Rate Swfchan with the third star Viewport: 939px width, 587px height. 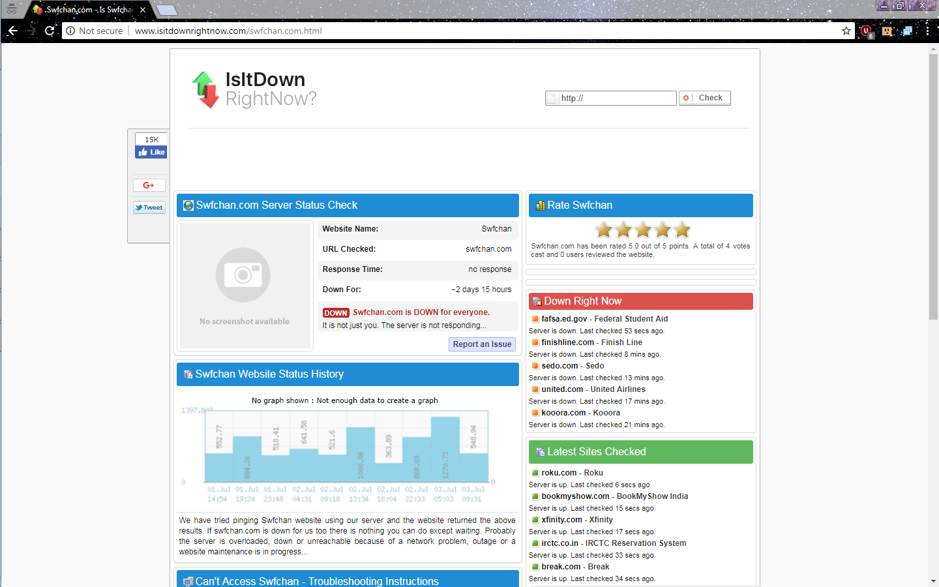643,230
